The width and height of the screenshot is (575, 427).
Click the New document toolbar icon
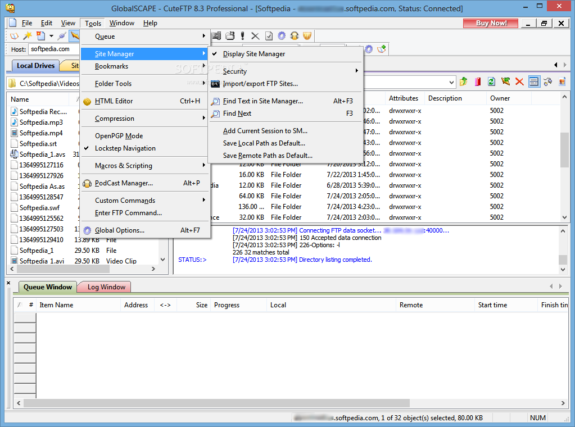(x=40, y=36)
